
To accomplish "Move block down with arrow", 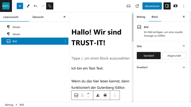I will click(88, 97).
